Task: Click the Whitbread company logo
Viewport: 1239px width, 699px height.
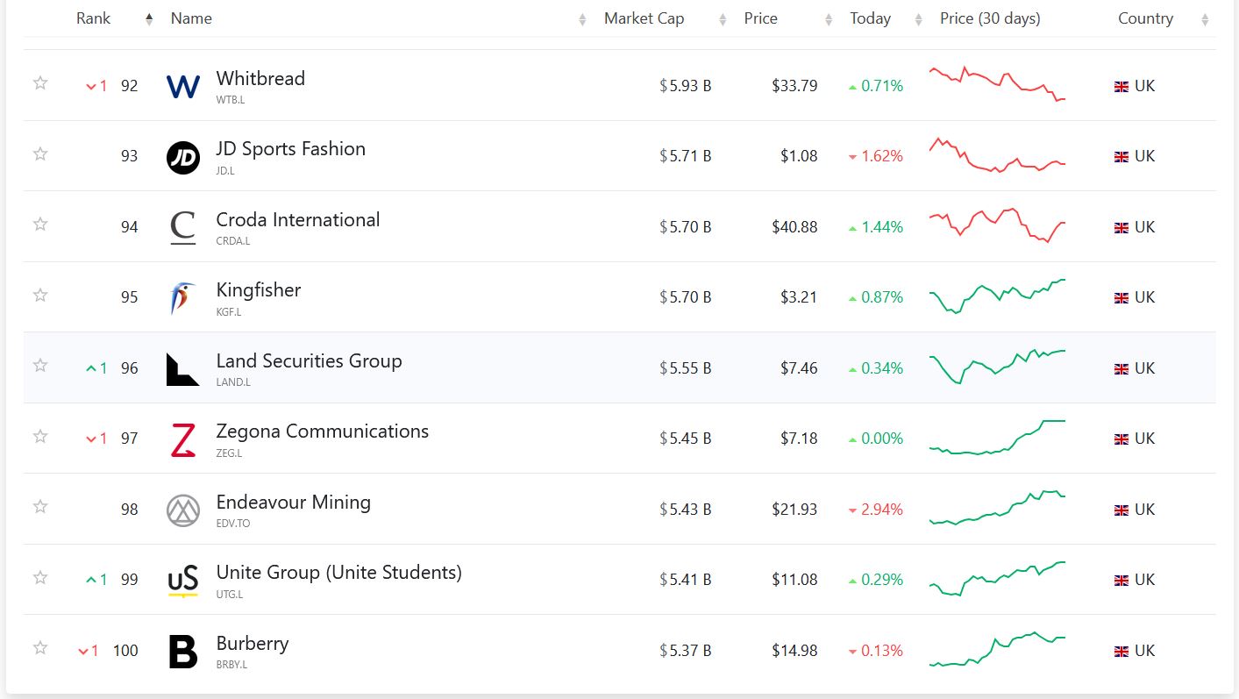Action: click(182, 86)
